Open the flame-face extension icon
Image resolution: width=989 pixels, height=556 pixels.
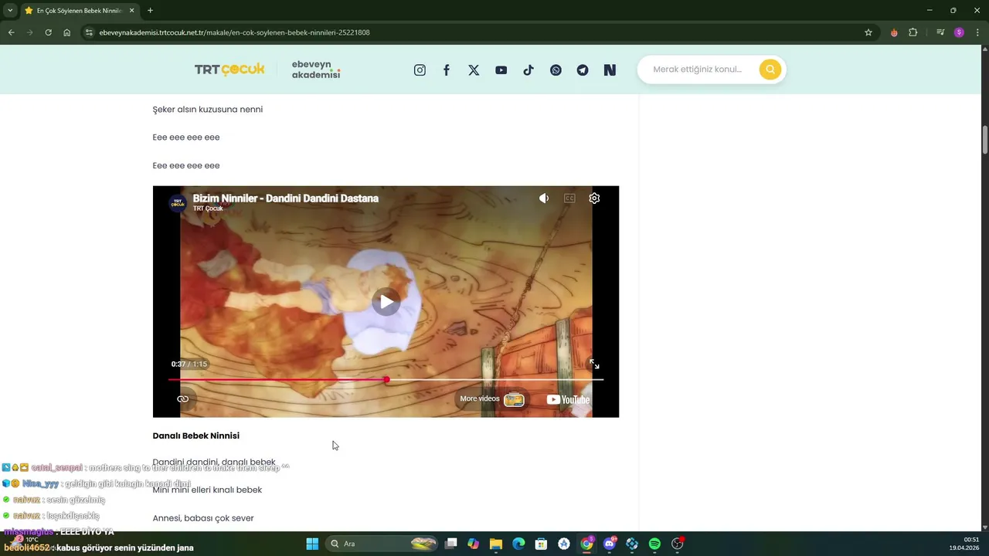coord(894,32)
